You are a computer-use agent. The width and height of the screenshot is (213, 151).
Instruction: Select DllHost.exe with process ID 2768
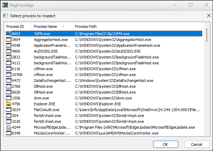tap(43, 86)
